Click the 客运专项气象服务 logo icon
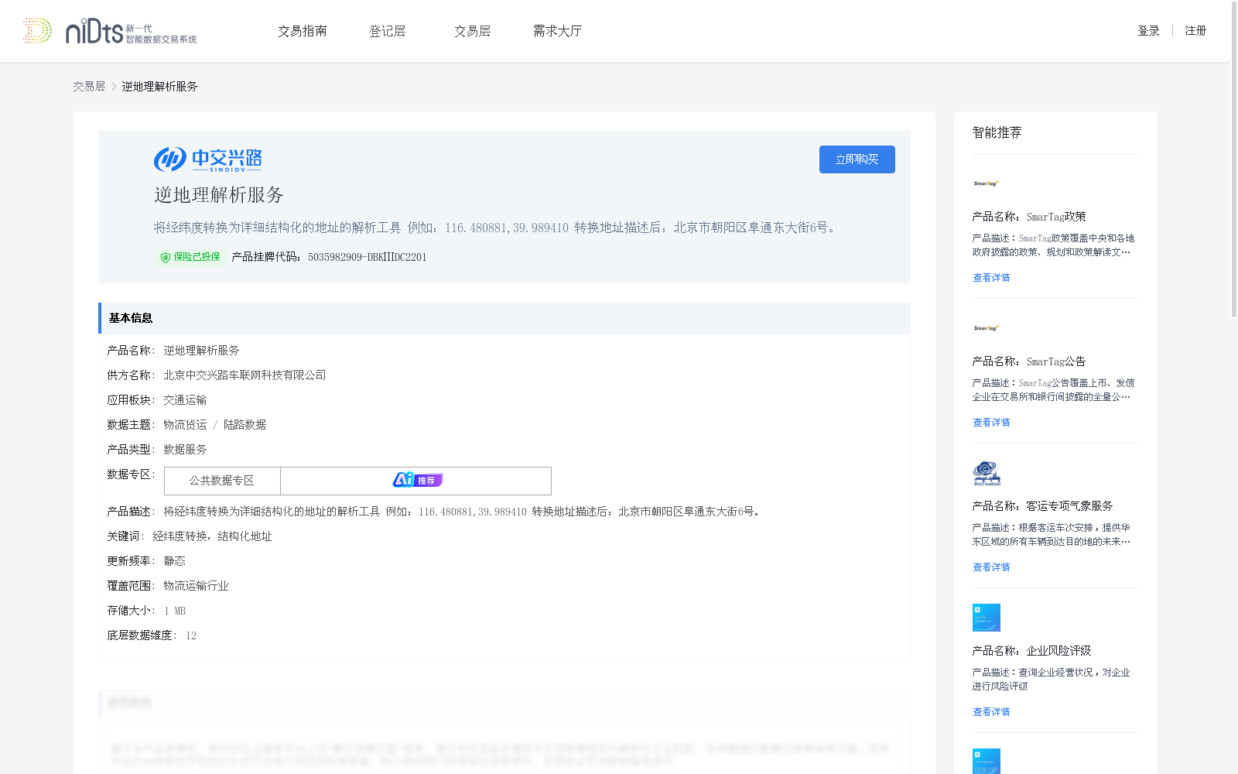The width and height of the screenshot is (1238, 774). [x=987, y=473]
